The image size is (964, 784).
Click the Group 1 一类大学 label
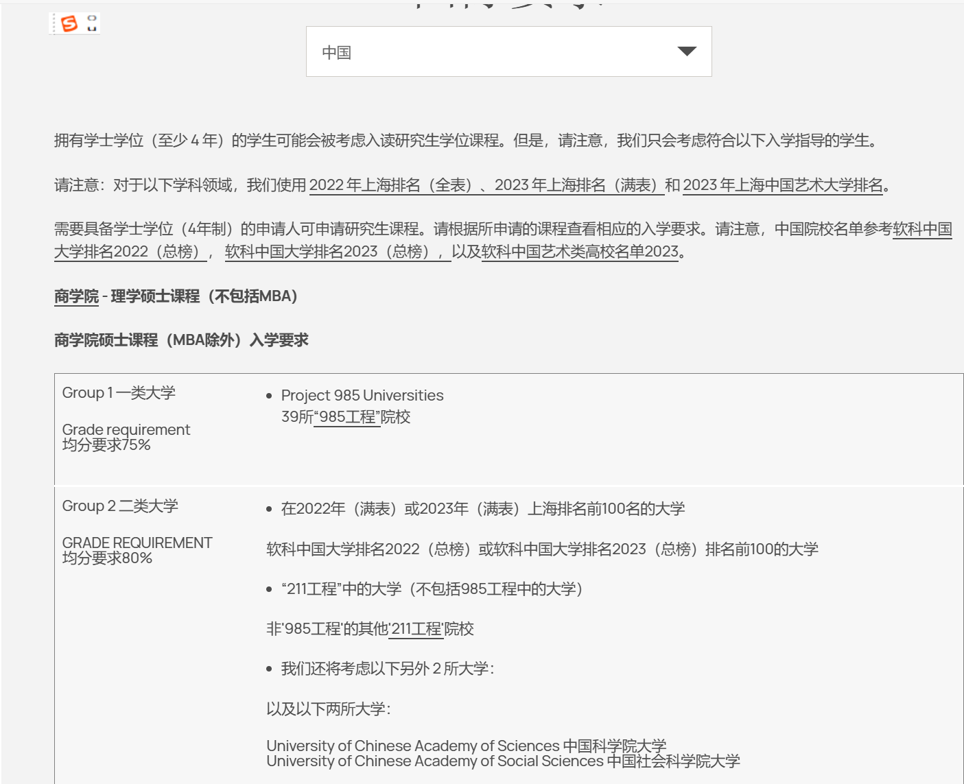(119, 393)
